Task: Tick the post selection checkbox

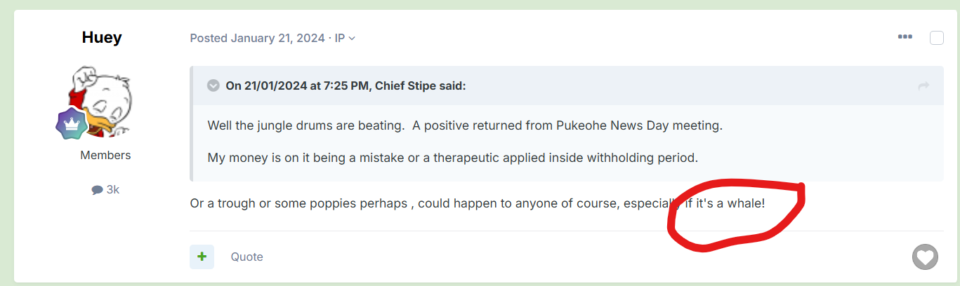Action: (937, 38)
